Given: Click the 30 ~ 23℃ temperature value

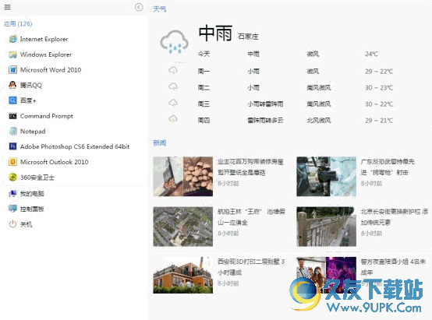Looking at the screenshot, I should tap(379, 88).
